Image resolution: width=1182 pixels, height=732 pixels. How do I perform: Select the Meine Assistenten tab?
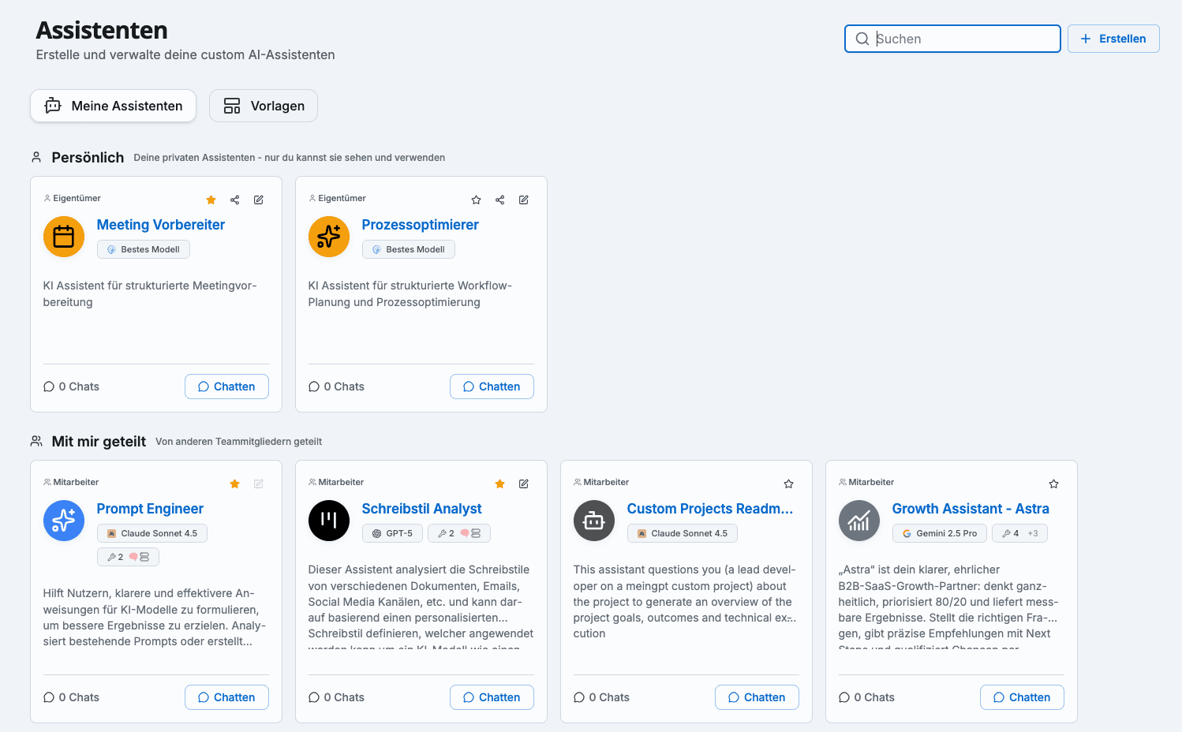click(x=114, y=106)
